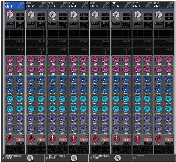This screenshot has width=176, height=162.
Task: Open INS insert settings for ch 8
Action: tap(169, 23)
